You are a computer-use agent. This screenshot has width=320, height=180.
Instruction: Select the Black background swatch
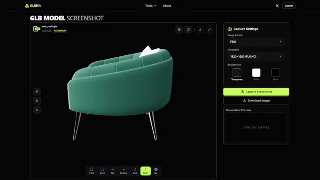pyautogui.click(x=276, y=73)
